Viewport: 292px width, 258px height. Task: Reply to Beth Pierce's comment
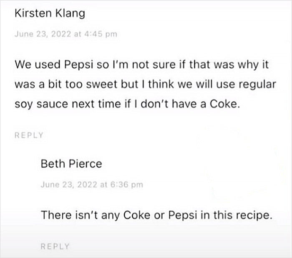coord(55,246)
